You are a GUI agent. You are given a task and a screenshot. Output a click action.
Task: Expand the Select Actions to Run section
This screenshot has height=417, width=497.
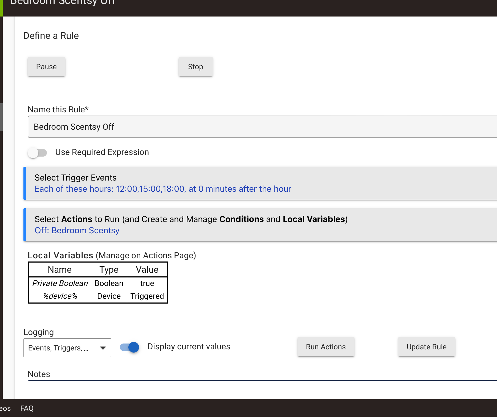(x=191, y=219)
